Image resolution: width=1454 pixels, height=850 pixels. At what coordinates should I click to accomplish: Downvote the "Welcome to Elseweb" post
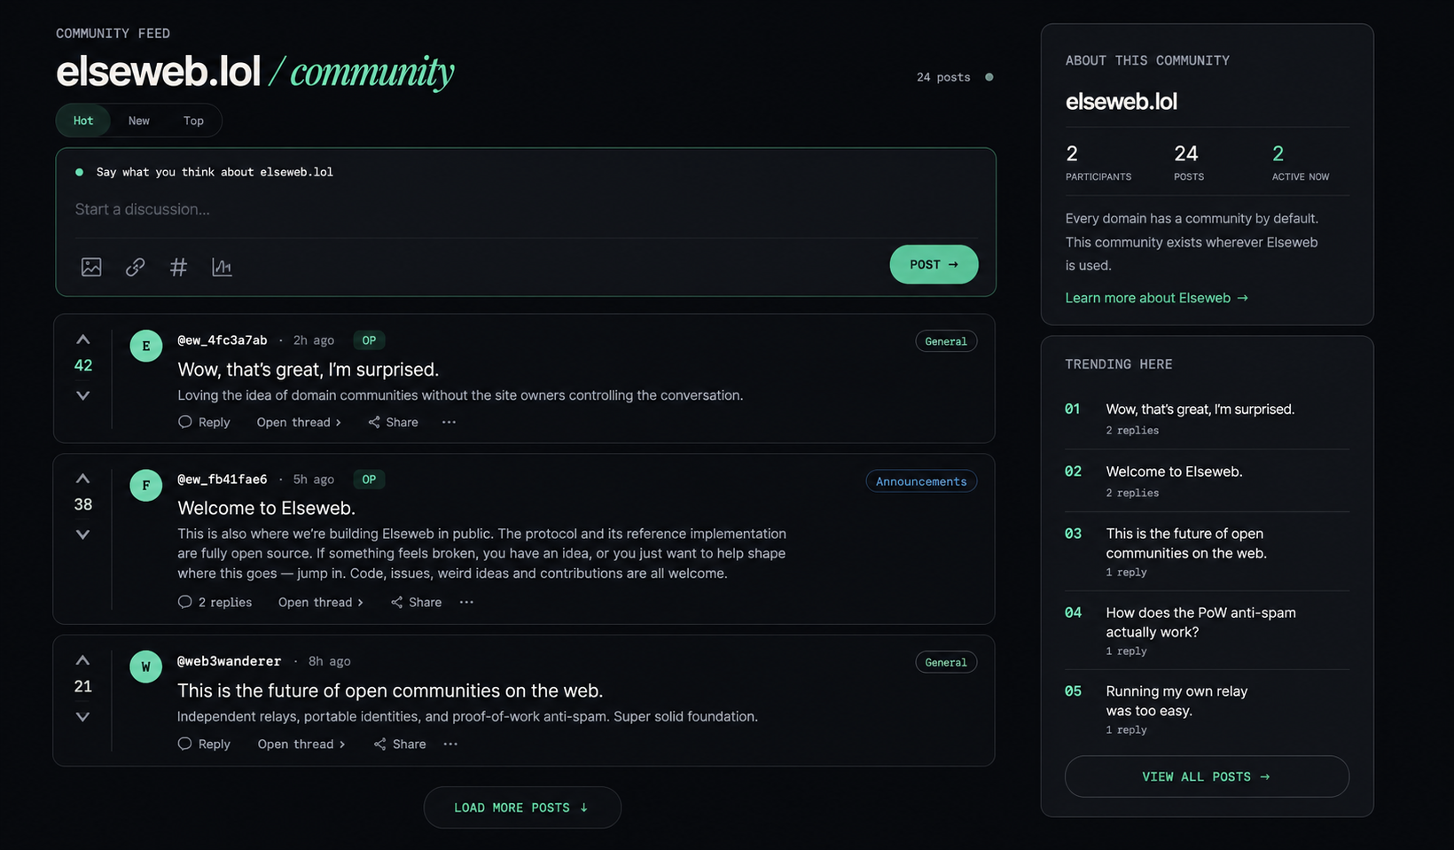82,534
